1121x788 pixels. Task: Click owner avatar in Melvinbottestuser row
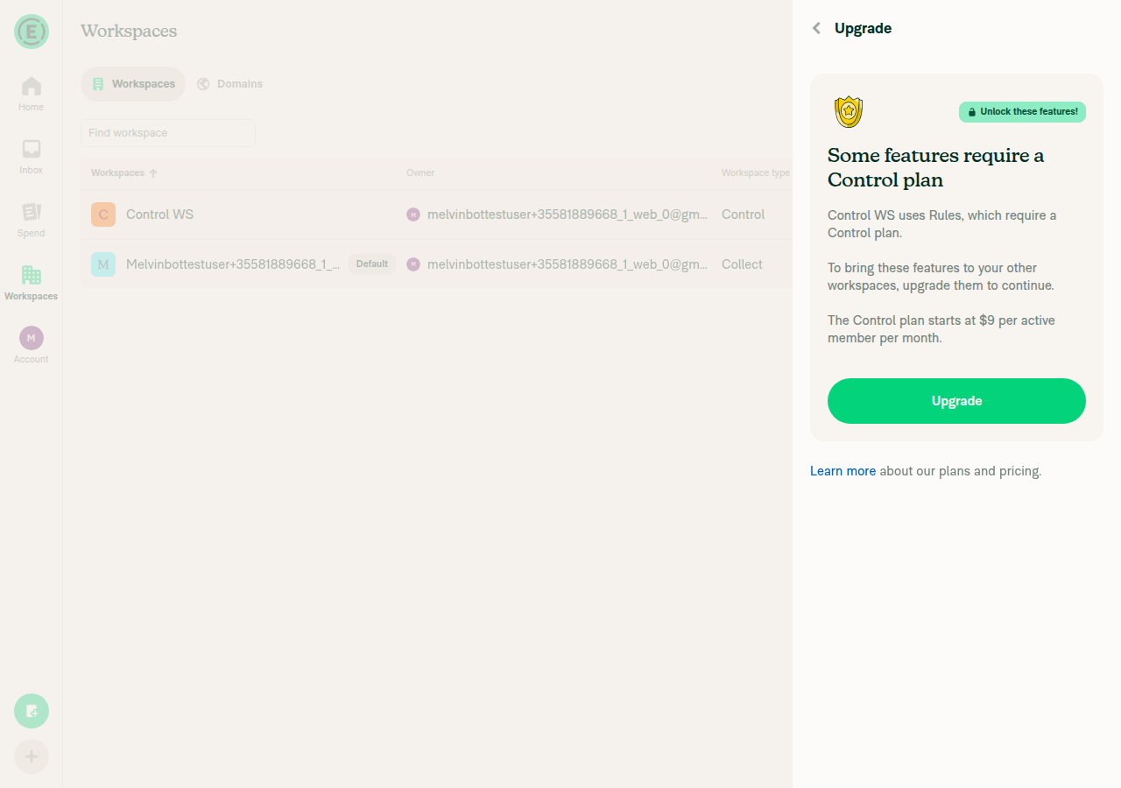point(413,264)
